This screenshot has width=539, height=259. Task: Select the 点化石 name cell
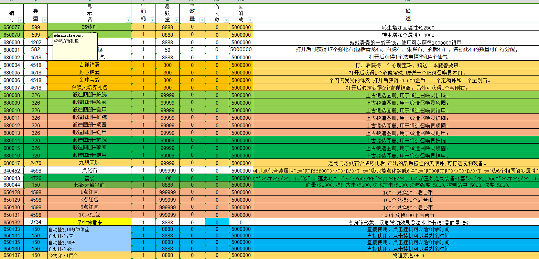89,170
